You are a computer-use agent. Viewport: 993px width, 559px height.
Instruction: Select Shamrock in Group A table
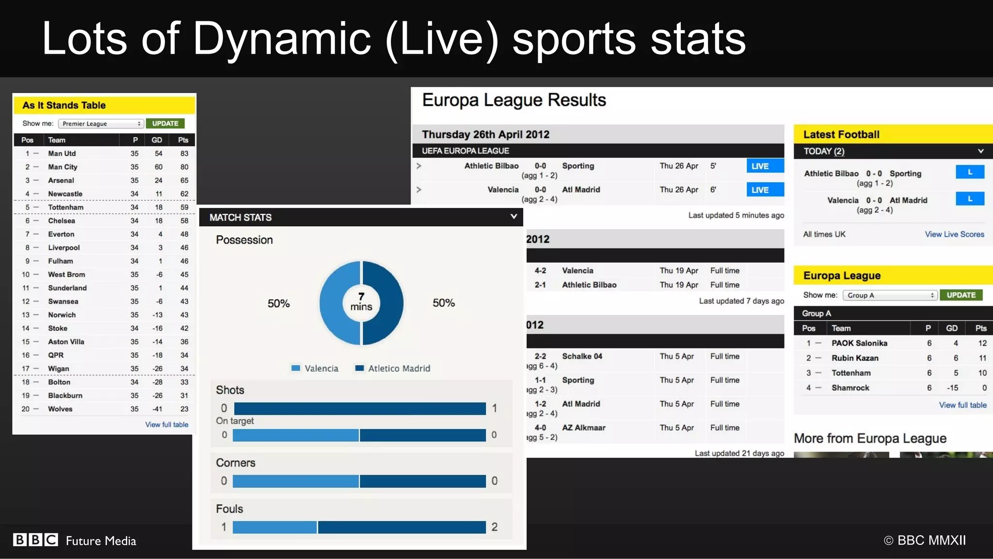click(x=893, y=388)
